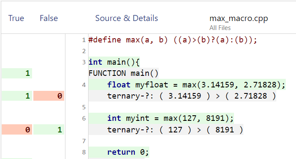
Task: Select the return 0; line
Action: click(x=119, y=152)
